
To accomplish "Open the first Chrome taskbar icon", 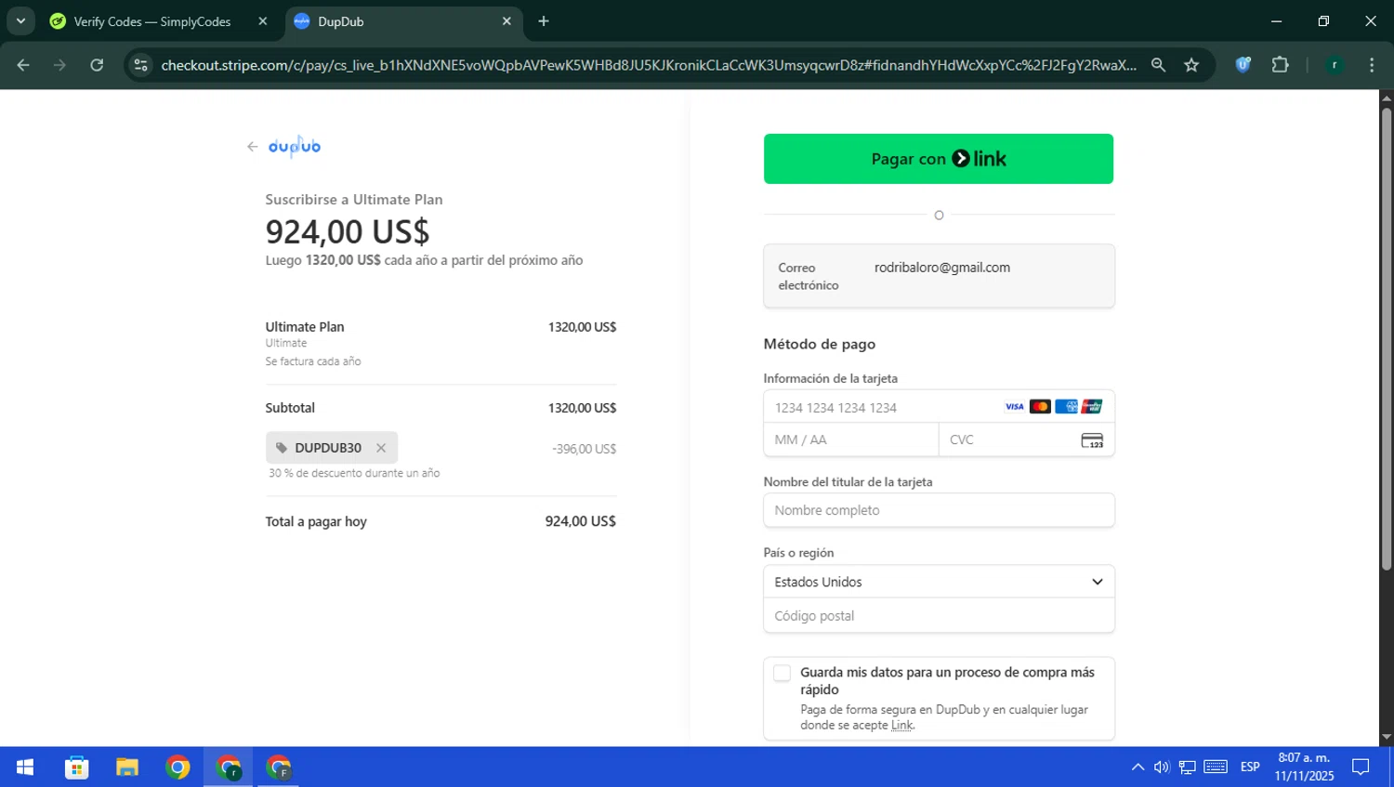I will 178,767.
